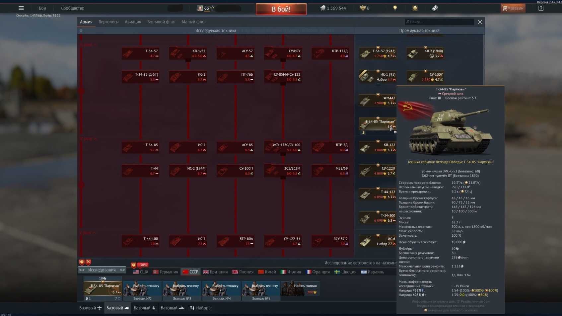Viewport: 562px width, 316px height.
Task: Click the -30% discount badge
Action: click(143, 265)
